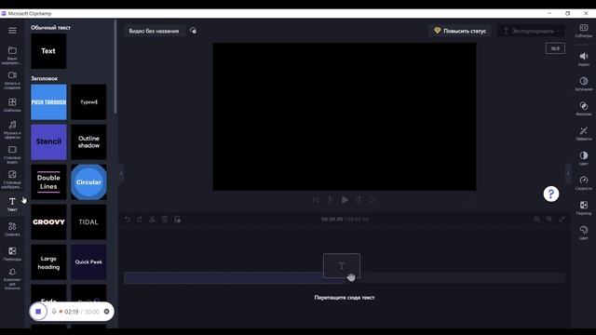
Task: Play the video preview
Action: (x=345, y=200)
